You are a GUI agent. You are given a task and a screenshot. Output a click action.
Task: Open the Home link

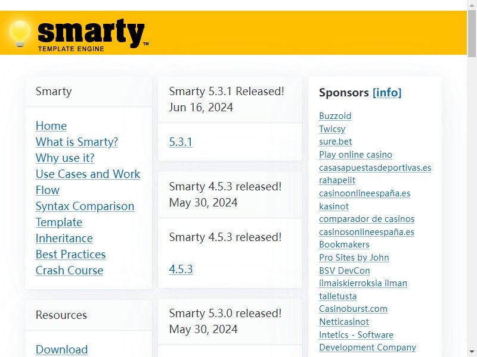coord(51,126)
